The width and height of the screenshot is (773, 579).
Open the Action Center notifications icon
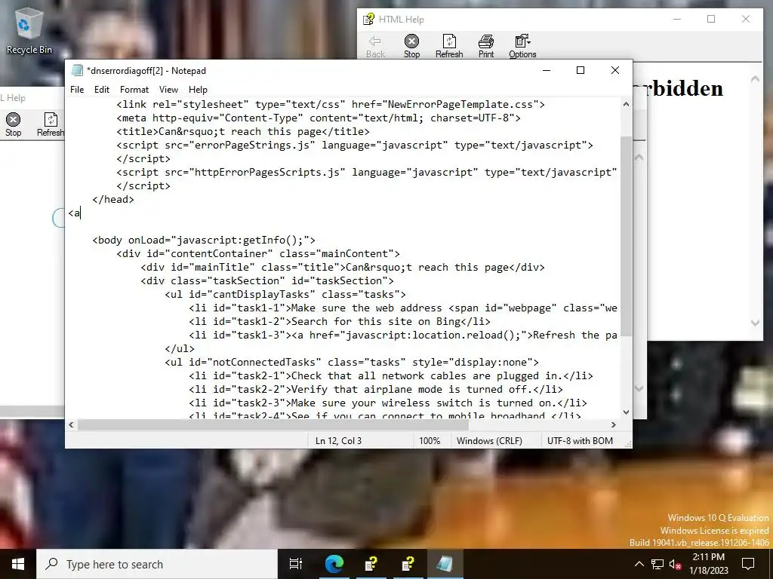click(748, 564)
